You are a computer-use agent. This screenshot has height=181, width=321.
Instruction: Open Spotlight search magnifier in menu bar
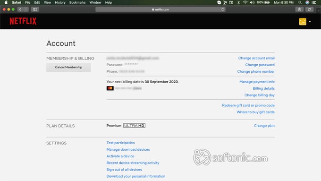[x=300, y=2]
